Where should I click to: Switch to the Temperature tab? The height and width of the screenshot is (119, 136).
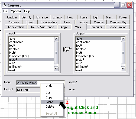tap(49, 22)
